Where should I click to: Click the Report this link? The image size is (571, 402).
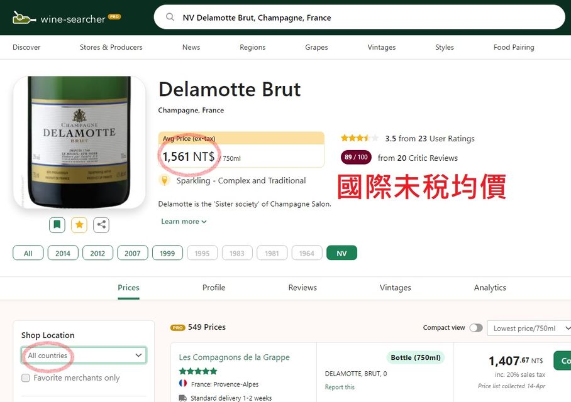(340, 387)
